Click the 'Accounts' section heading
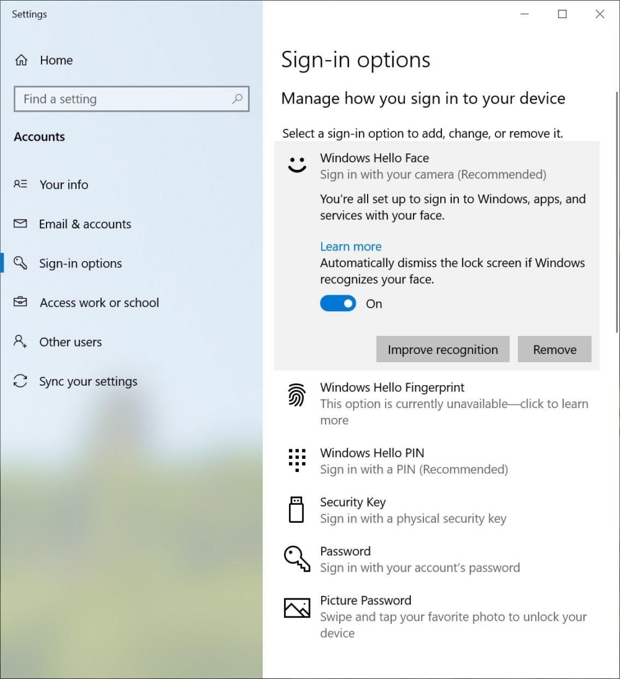620x679 pixels. (40, 137)
